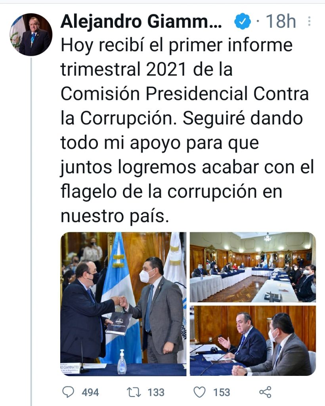View the 133 retweets count
The height and width of the screenshot is (406, 325).
pos(156,392)
